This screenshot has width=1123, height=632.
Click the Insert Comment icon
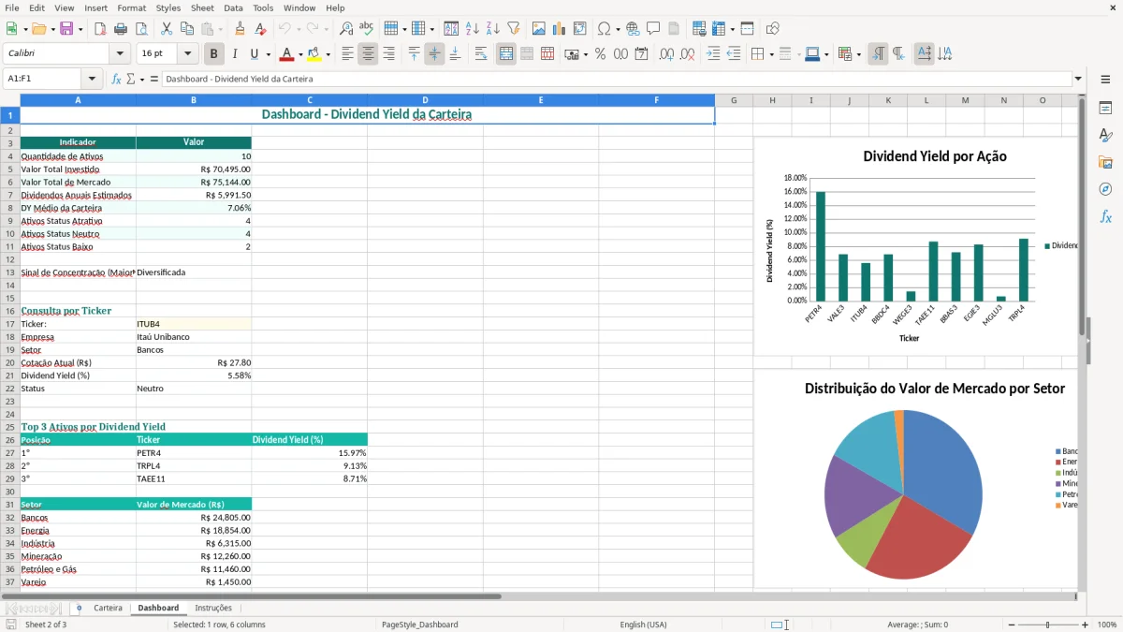pyautogui.click(x=654, y=29)
